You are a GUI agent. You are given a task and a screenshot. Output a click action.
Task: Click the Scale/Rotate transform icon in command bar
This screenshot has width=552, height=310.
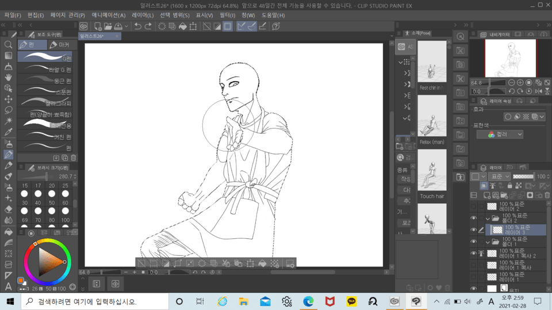[x=193, y=26]
